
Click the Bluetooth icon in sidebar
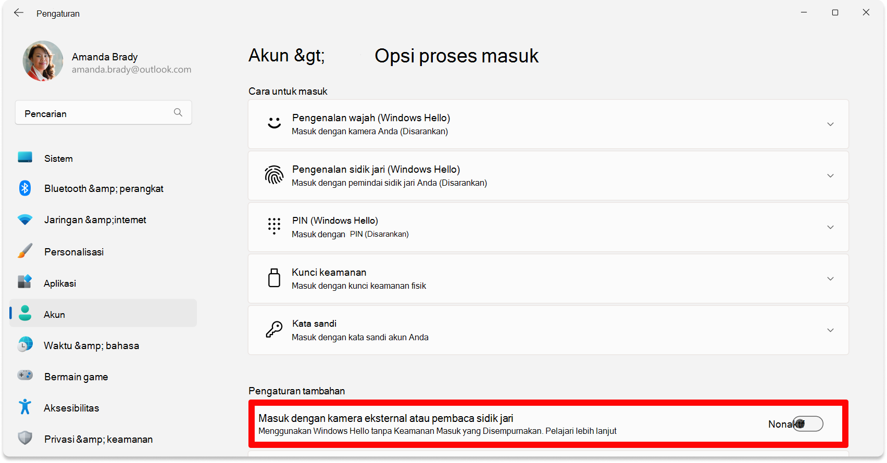click(x=25, y=188)
